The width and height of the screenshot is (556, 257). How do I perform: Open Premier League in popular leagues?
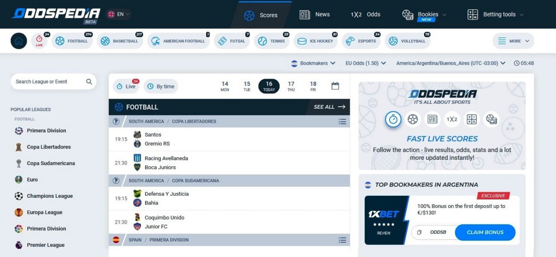point(45,245)
